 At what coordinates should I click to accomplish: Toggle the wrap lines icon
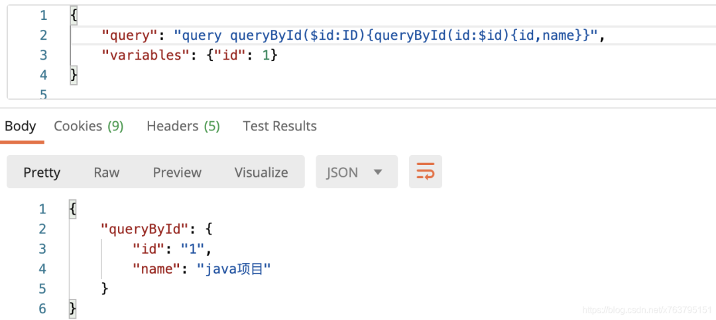click(425, 172)
